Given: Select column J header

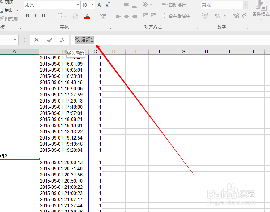Looking at the screenshot, I should [253, 51].
